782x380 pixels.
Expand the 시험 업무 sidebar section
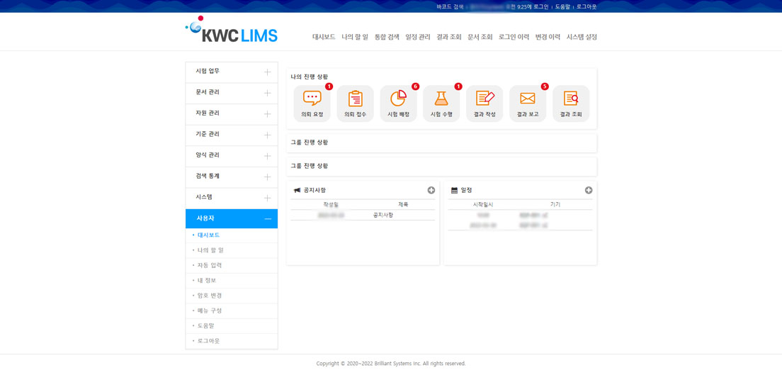(267, 72)
